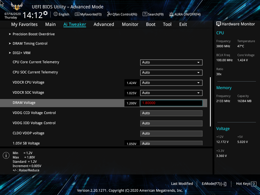Screen dimensions: 260x195
Task: Click the settings list scrollbar
Action: (210, 102)
